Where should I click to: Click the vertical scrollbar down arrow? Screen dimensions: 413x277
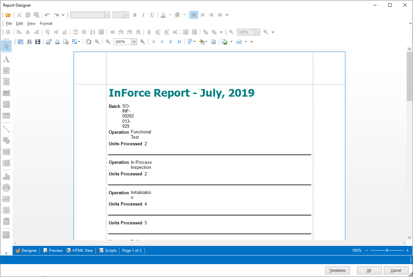[x=410, y=237]
